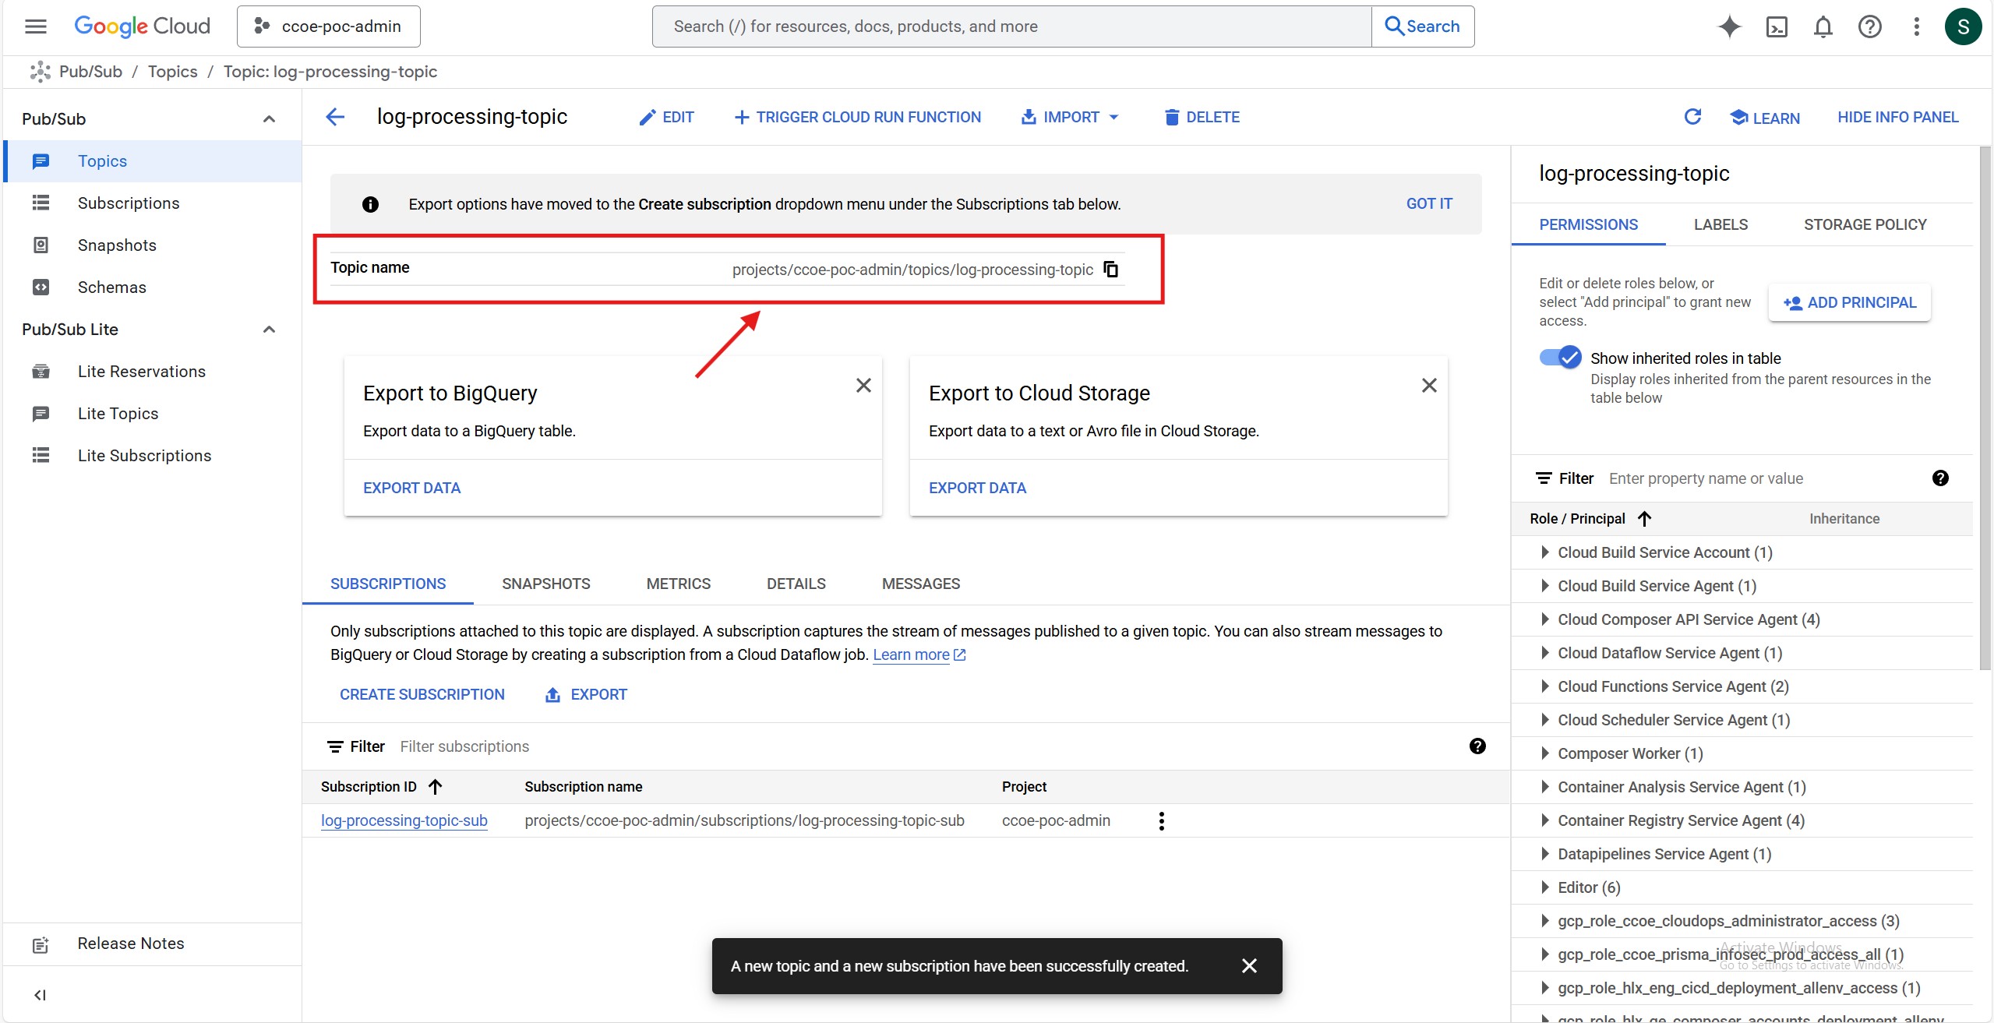Open the log-processing-topic-sub link

[404, 820]
